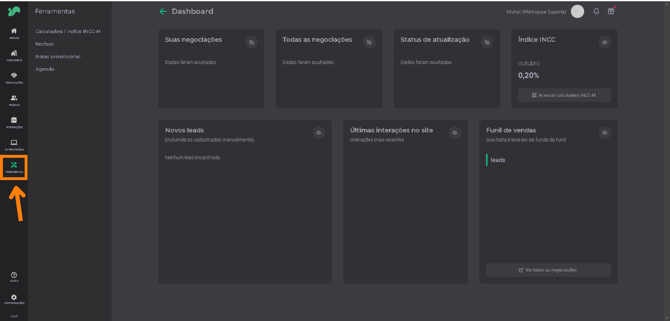Click the v3.2.0 version label
The width and height of the screenshot is (670, 321).
(x=14, y=316)
